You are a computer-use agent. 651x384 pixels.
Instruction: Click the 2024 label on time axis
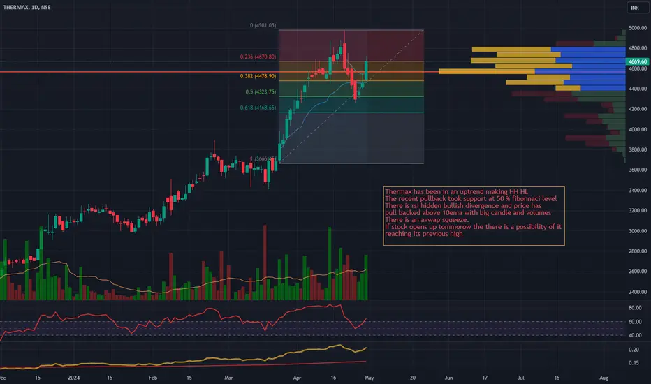point(73,378)
